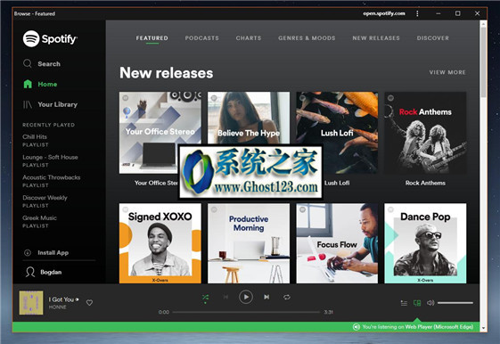Toggle repeat mode

pyautogui.click(x=287, y=297)
